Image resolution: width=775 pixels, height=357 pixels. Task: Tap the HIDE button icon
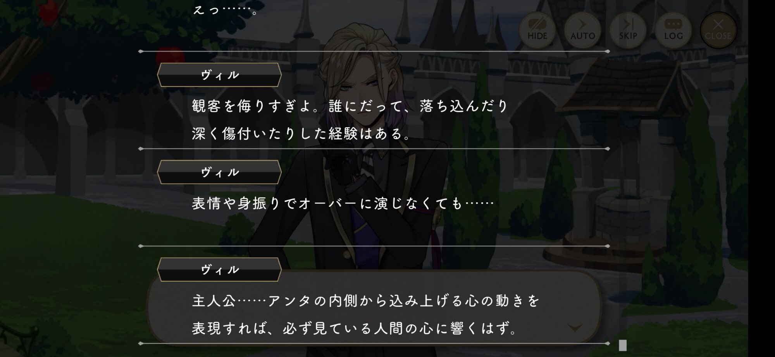(537, 30)
